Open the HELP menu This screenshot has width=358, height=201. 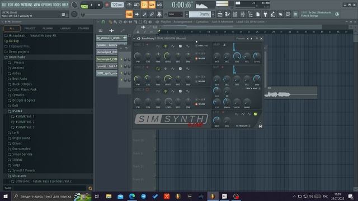coord(65,4)
